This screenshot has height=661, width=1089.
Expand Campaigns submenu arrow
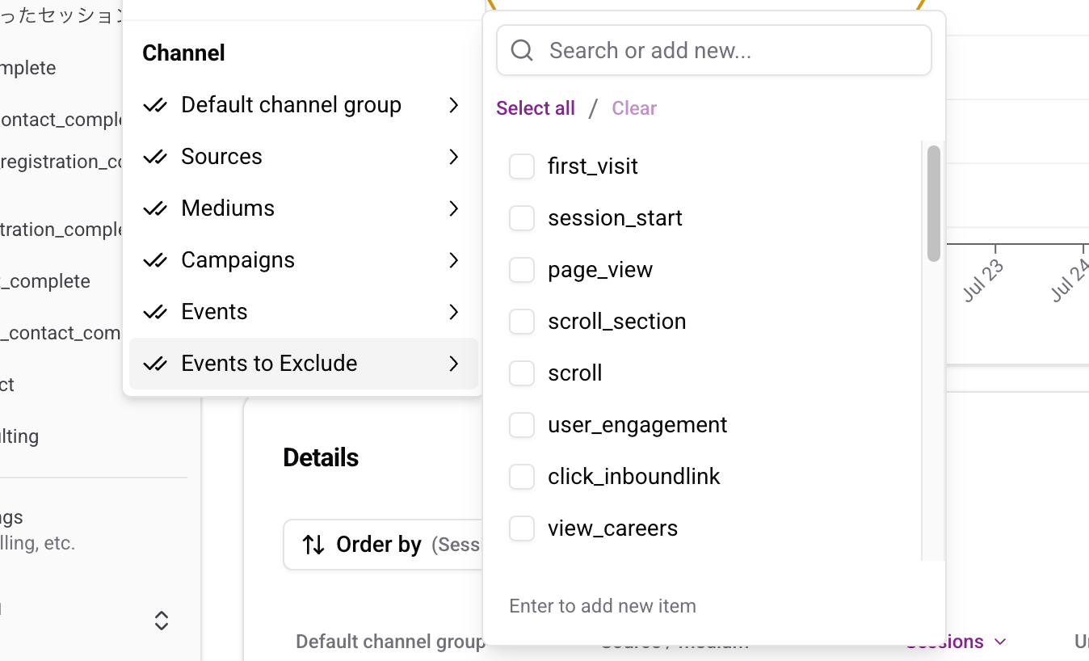454,260
